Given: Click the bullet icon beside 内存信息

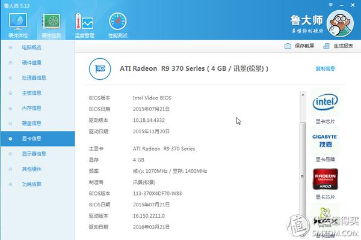Looking at the screenshot, I should (10, 108).
